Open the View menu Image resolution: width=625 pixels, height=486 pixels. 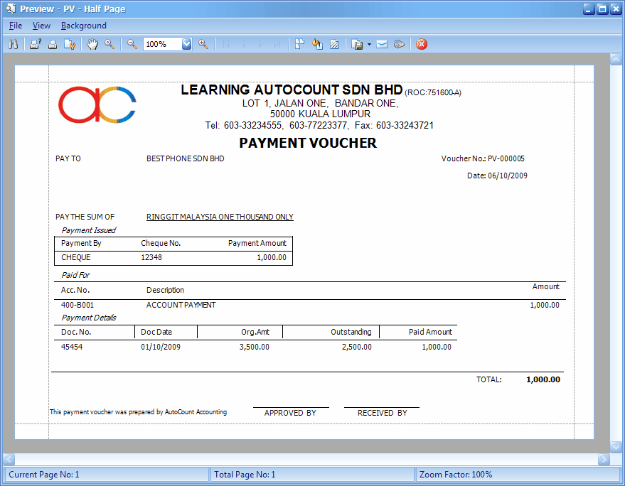tap(41, 26)
